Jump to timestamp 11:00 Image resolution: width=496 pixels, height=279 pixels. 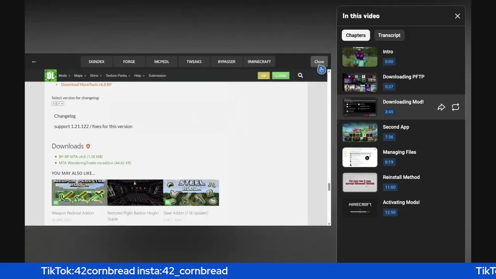[390, 188]
